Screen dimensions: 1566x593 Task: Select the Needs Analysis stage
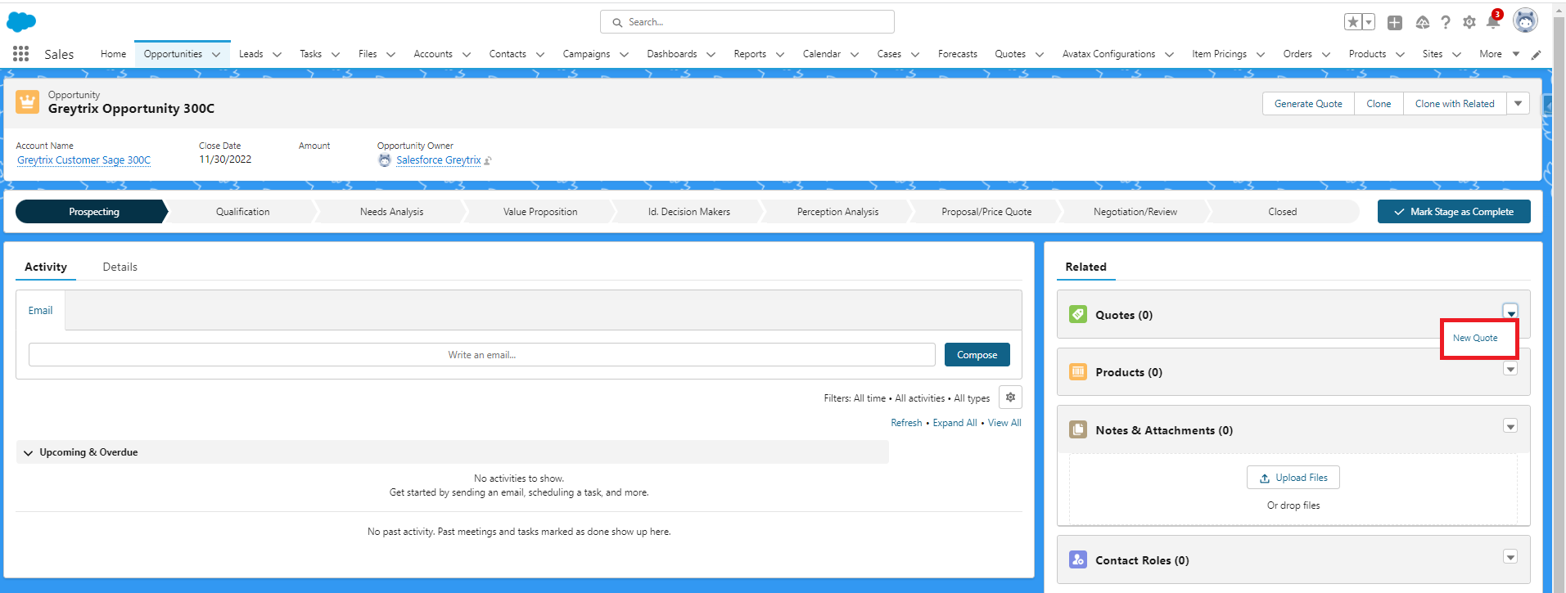(391, 212)
